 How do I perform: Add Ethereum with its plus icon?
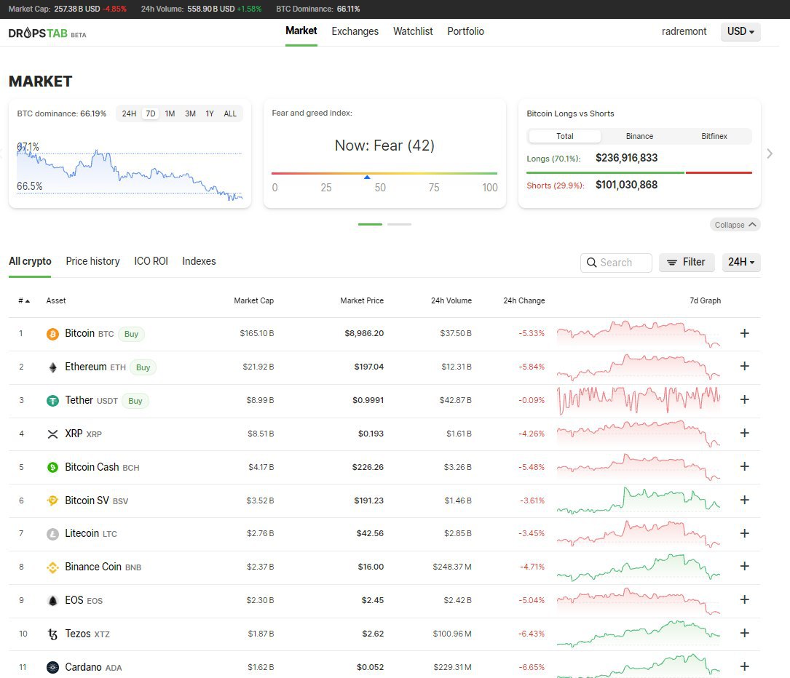pos(744,366)
